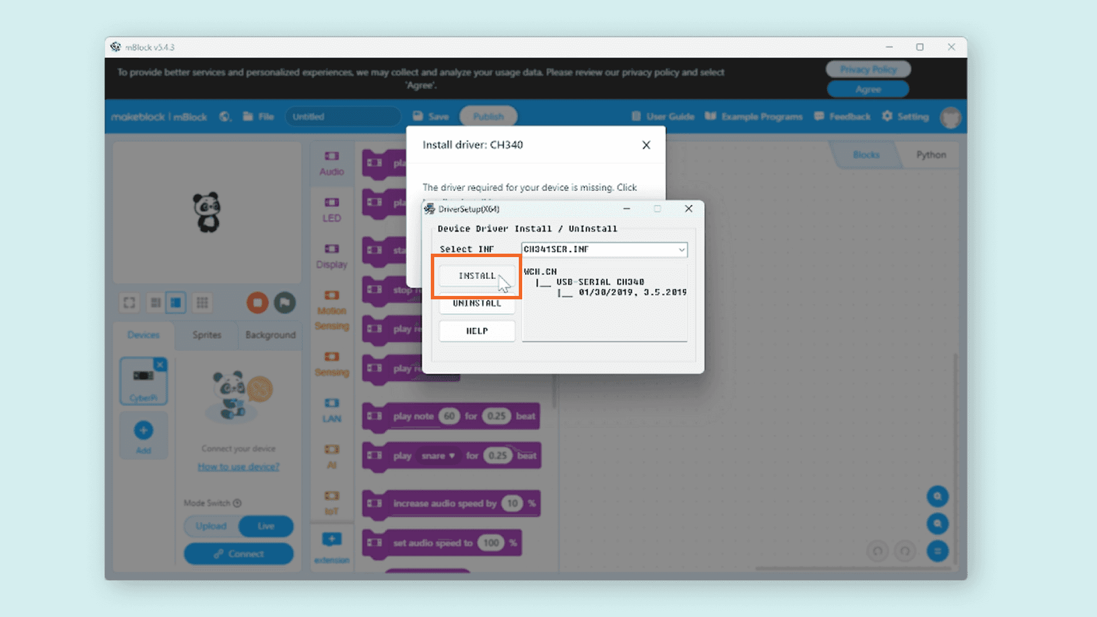Add a new device with plus icon
Image resolution: width=1097 pixels, height=617 pixels.
[143, 430]
